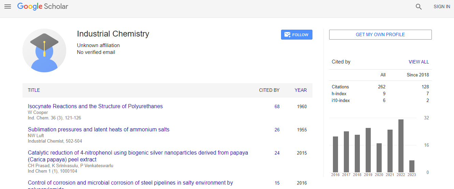This screenshot has width=454, height=189.
Task: Click the search magnifier icon
Action: (x=419, y=6)
